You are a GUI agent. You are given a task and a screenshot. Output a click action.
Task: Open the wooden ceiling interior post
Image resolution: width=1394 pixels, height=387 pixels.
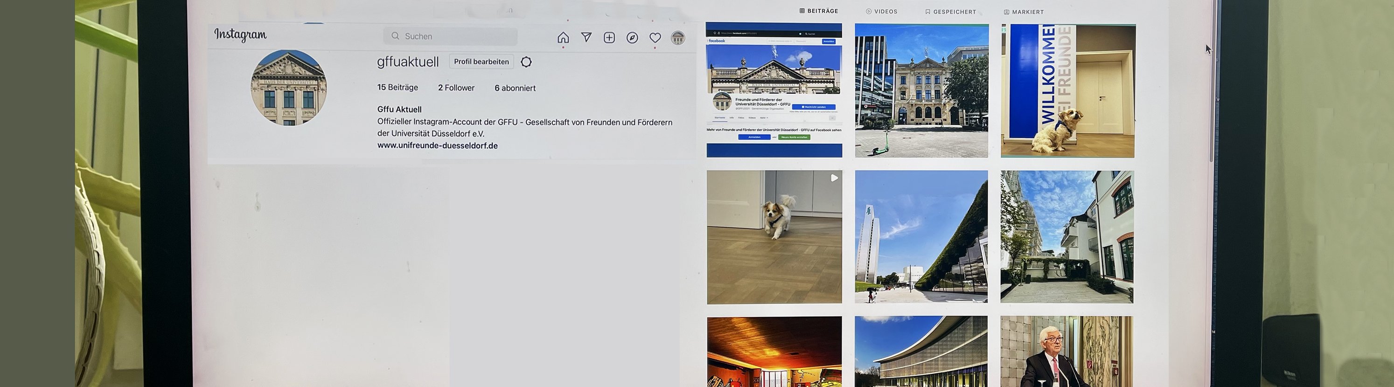pos(774,352)
